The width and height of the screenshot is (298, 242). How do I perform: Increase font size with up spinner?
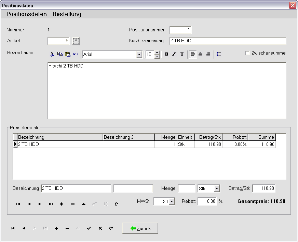(157, 53)
